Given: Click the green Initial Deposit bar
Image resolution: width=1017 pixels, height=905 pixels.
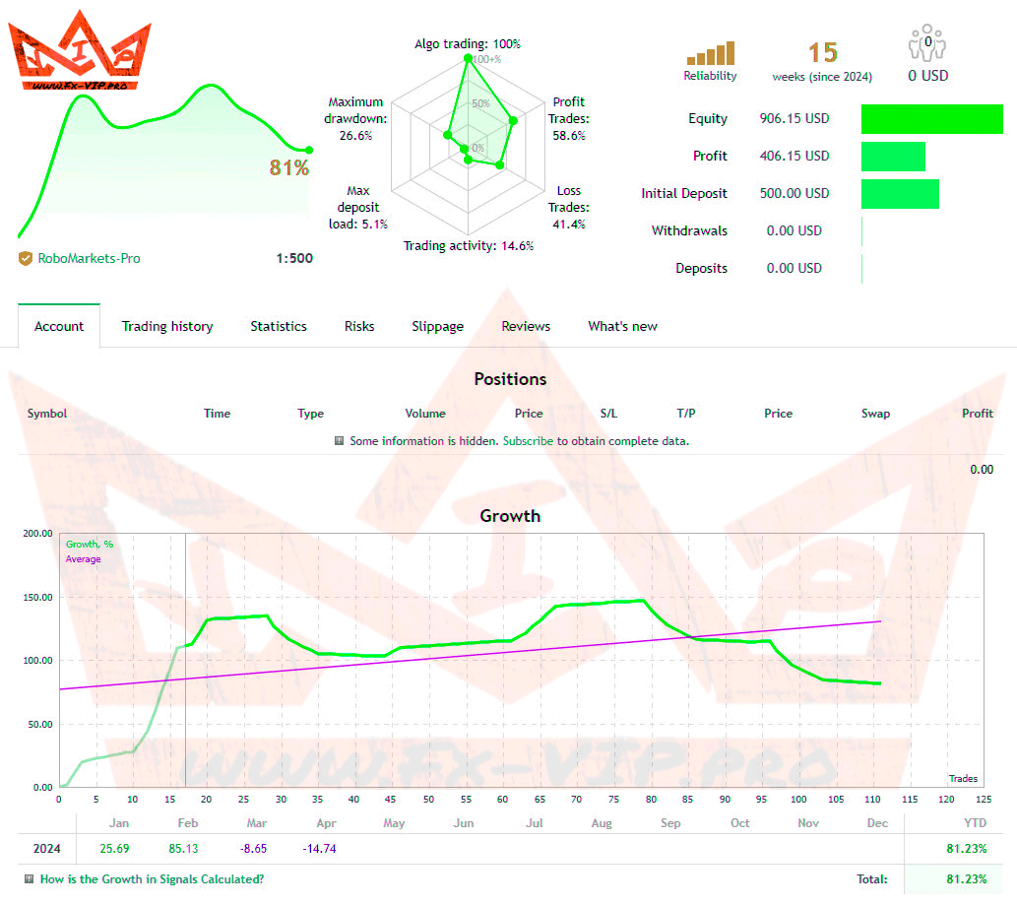Looking at the screenshot, I should pos(900,194).
